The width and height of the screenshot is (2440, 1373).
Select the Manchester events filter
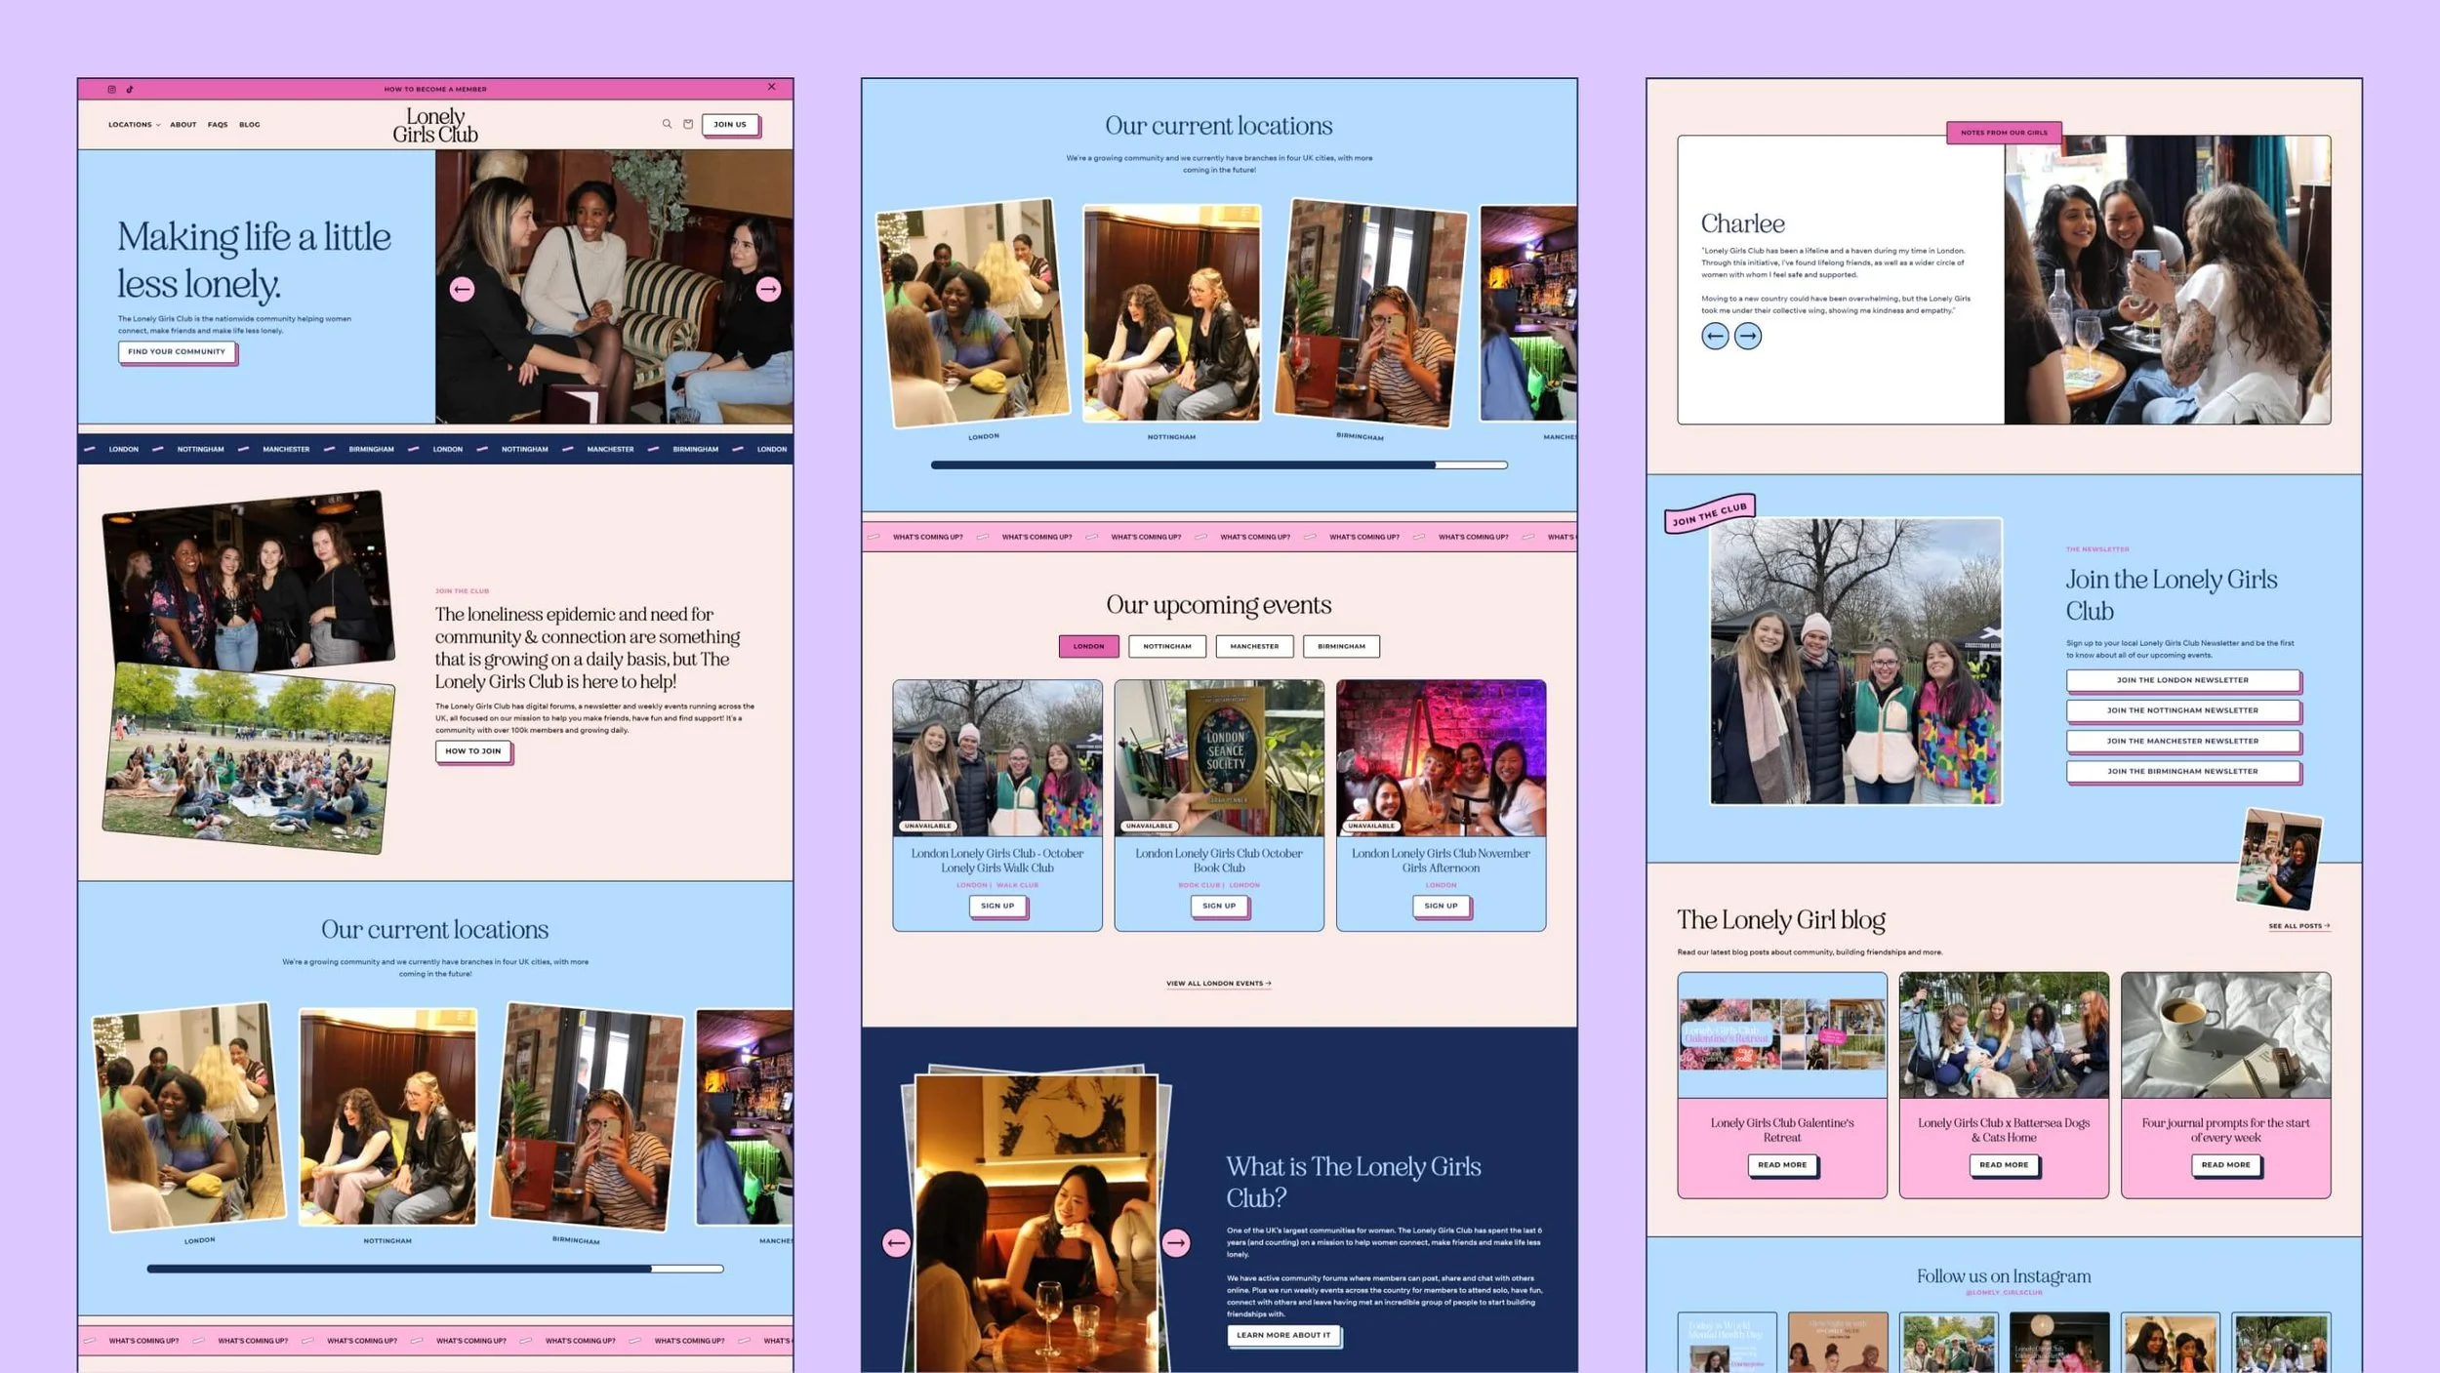(x=1253, y=646)
